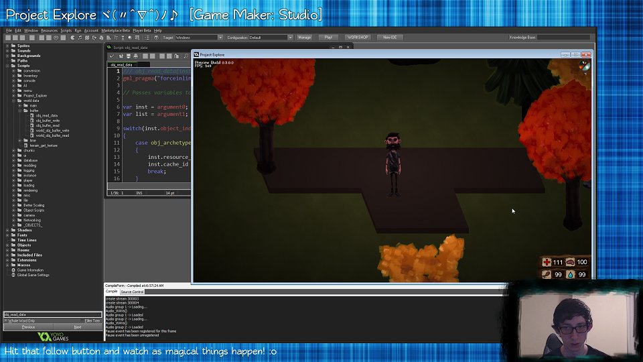This screenshot has width=643, height=362.
Task: Click the Play! button
Action: pos(328,38)
